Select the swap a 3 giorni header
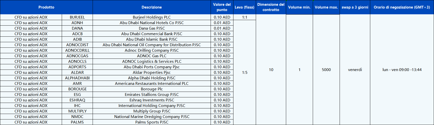Image resolution: width=434 pixels, height=125 pixels. [x=355, y=7]
